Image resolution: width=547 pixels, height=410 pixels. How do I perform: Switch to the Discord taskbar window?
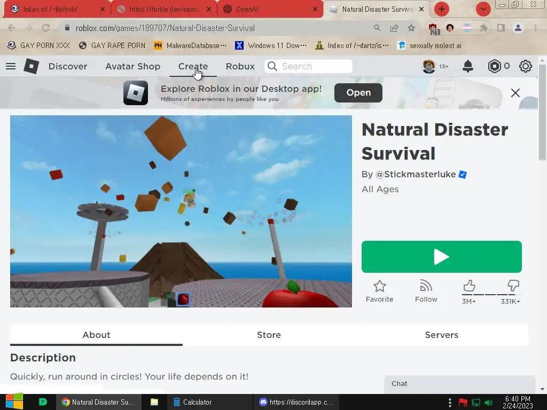(296, 402)
